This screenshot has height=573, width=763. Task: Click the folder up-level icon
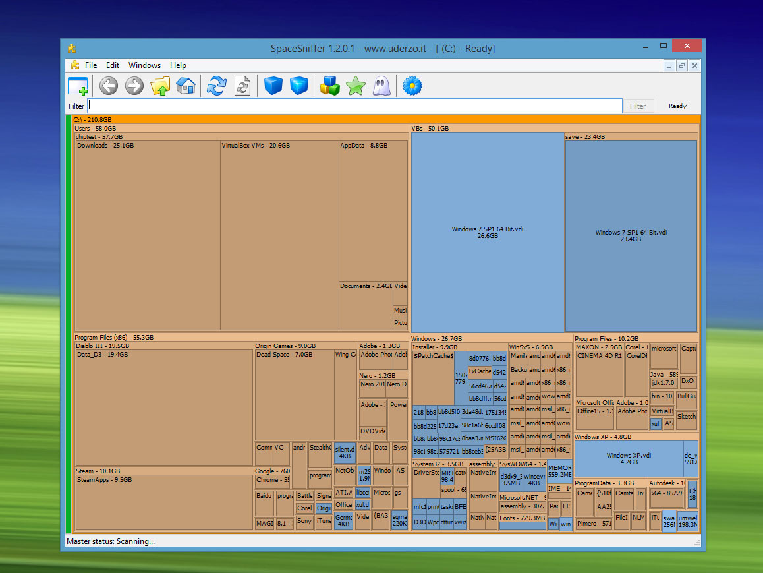[160, 86]
